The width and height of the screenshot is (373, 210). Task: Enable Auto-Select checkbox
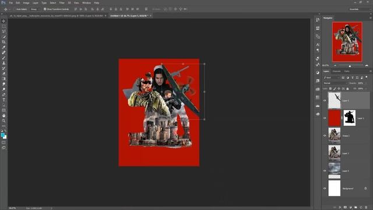tap(15, 9)
